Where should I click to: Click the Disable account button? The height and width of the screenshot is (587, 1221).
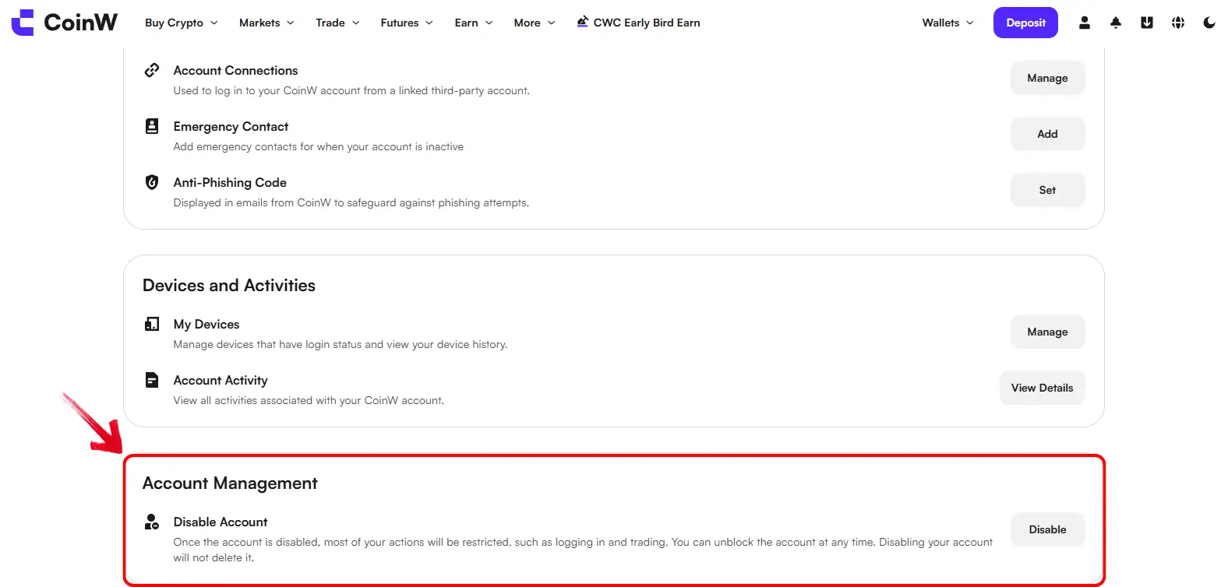1047,529
